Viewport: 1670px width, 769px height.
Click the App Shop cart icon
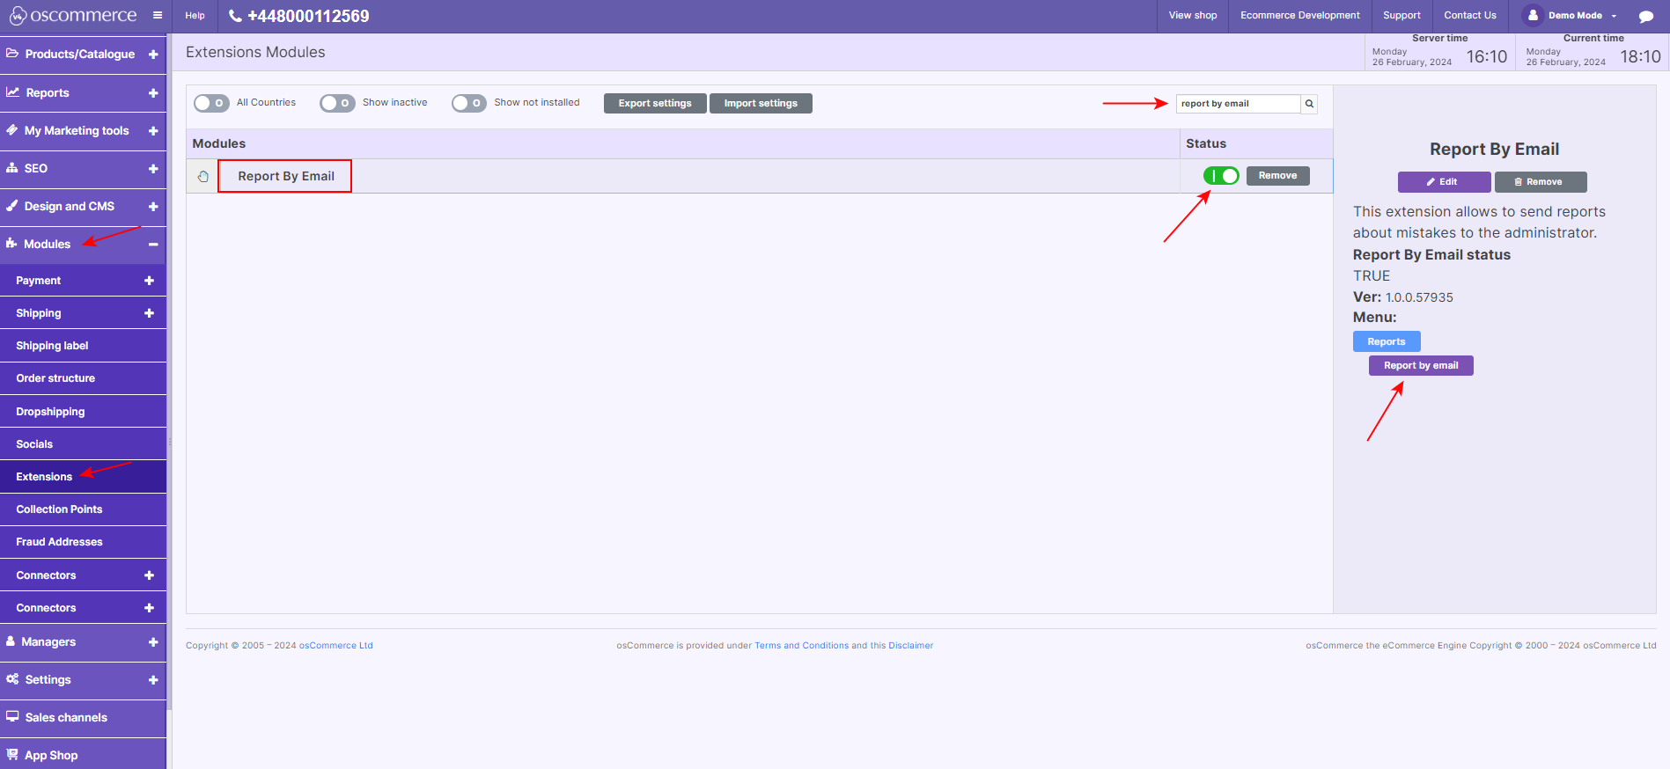point(12,754)
